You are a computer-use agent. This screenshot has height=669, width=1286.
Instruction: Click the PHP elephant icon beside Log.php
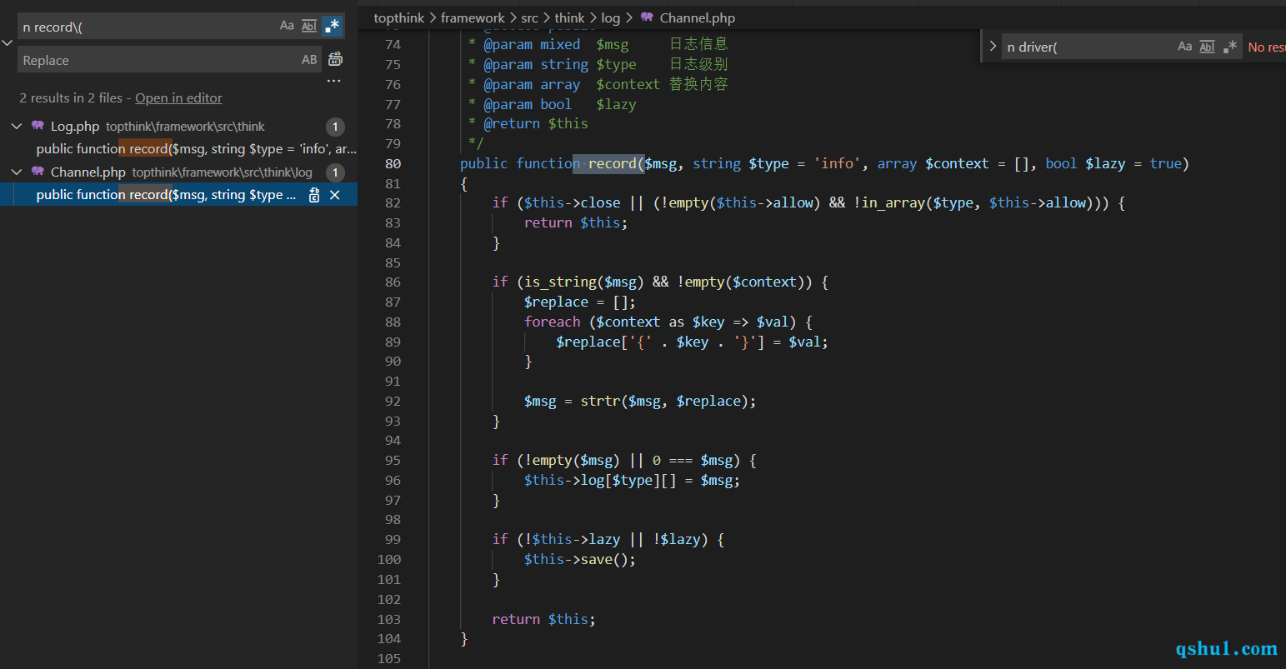point(38,126)
